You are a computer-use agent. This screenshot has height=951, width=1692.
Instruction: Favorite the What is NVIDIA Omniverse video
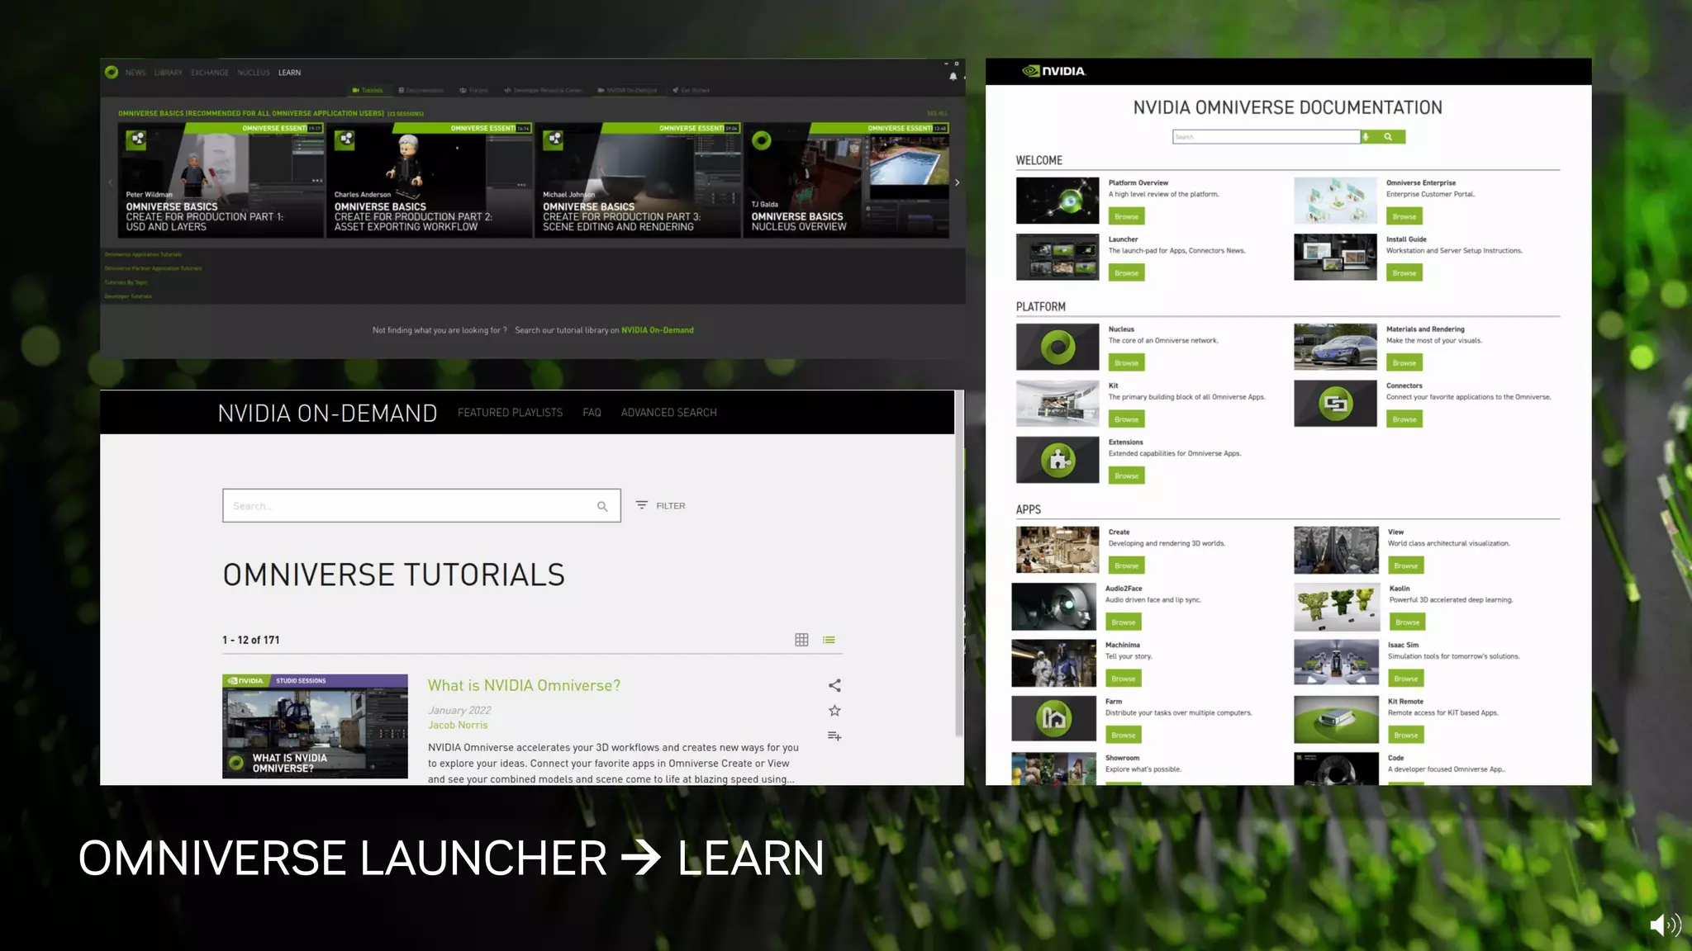834,711
